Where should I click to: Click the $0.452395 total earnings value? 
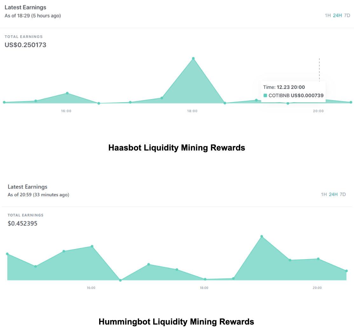23,223
